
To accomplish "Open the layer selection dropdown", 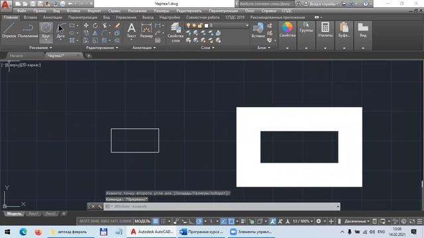I will (247, 25).
